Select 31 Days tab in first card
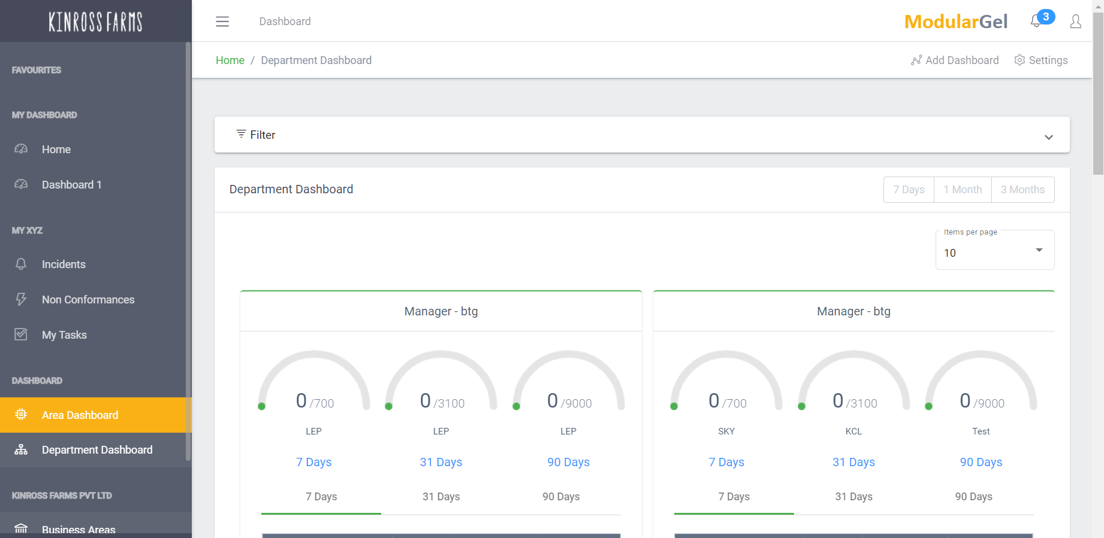 [x=441, y=497]
